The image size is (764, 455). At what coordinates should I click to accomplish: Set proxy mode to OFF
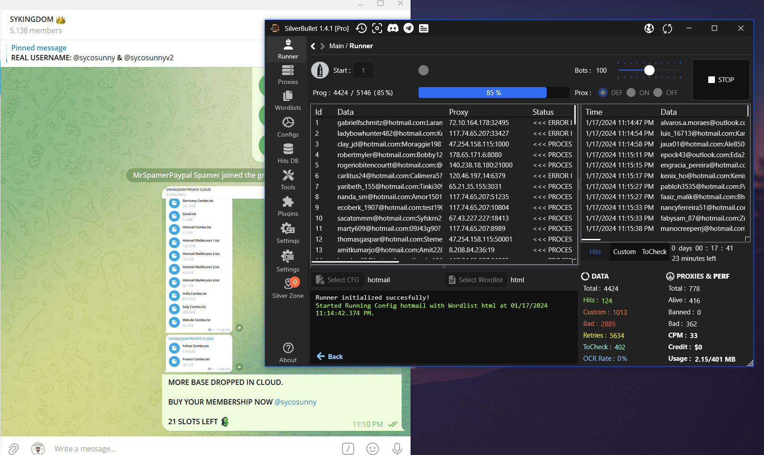(x=658, y=92)
